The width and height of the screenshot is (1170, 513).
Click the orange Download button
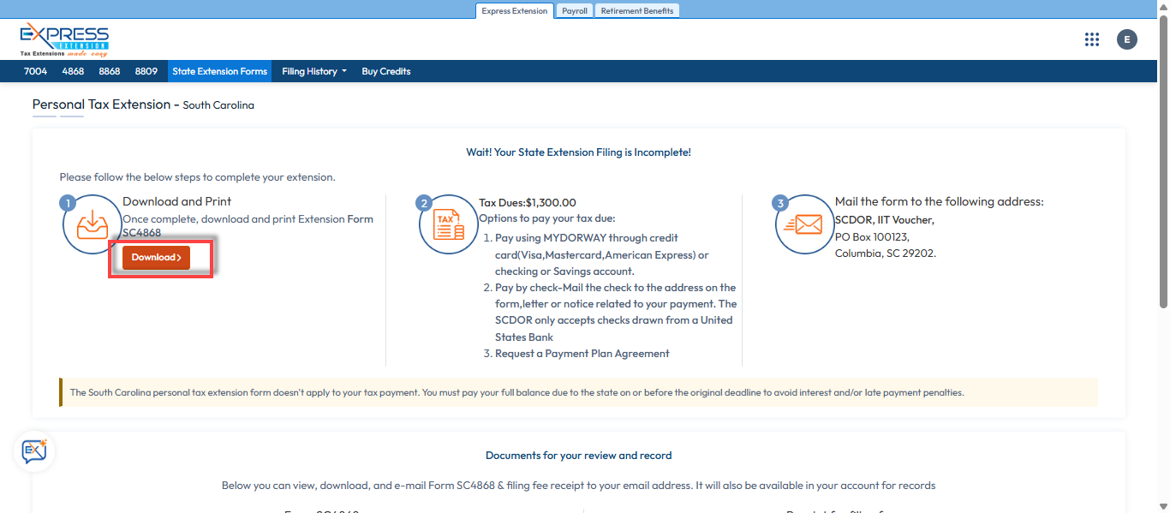[156, 258]
